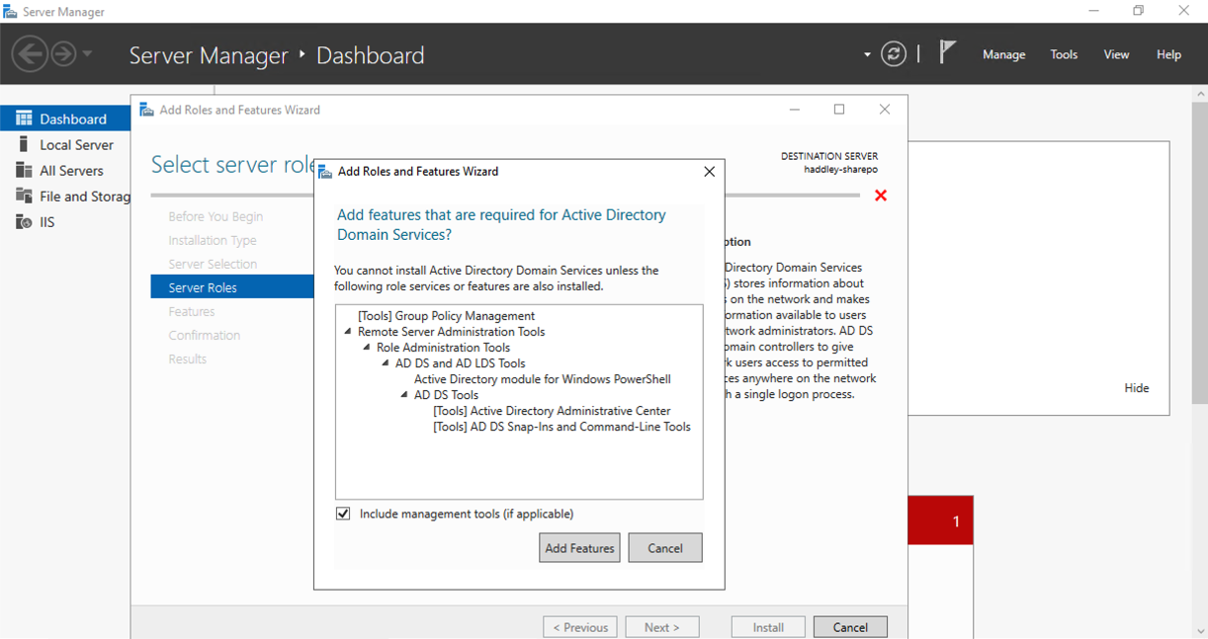Maximize the Add Roles and Features Wizard

839,110
